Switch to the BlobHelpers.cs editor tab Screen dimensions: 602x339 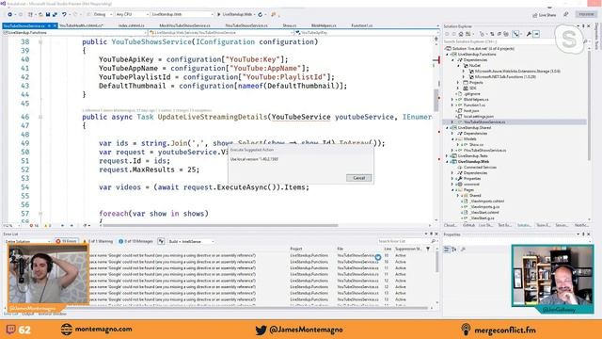point(324,25)
